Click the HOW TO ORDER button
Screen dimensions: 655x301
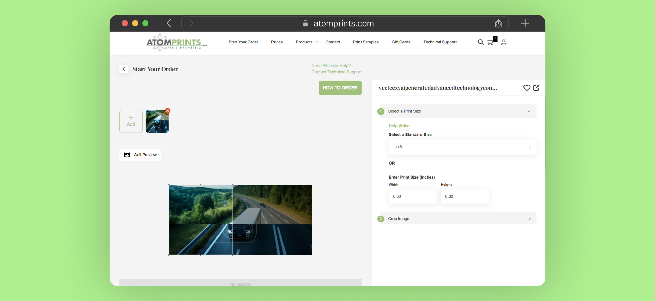coord(340,88)
